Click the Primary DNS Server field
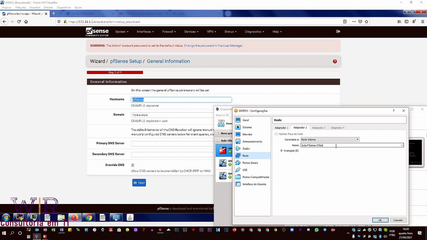This screenshot has height=240, width=427. tap(172, 144)
